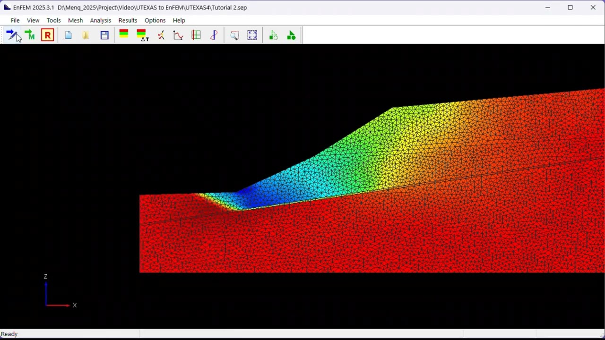Click the EnFEM app icon in the title bar

coord(7,8)
